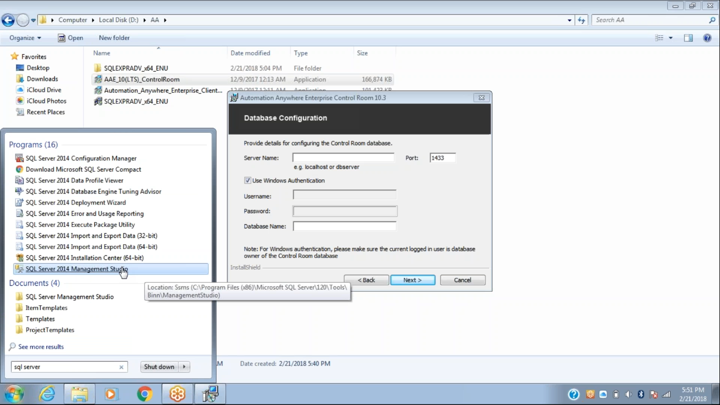The image size is (720, 405).
Task: Uncheck Use Windows Authentication checkbox
Action: point(248,180)
